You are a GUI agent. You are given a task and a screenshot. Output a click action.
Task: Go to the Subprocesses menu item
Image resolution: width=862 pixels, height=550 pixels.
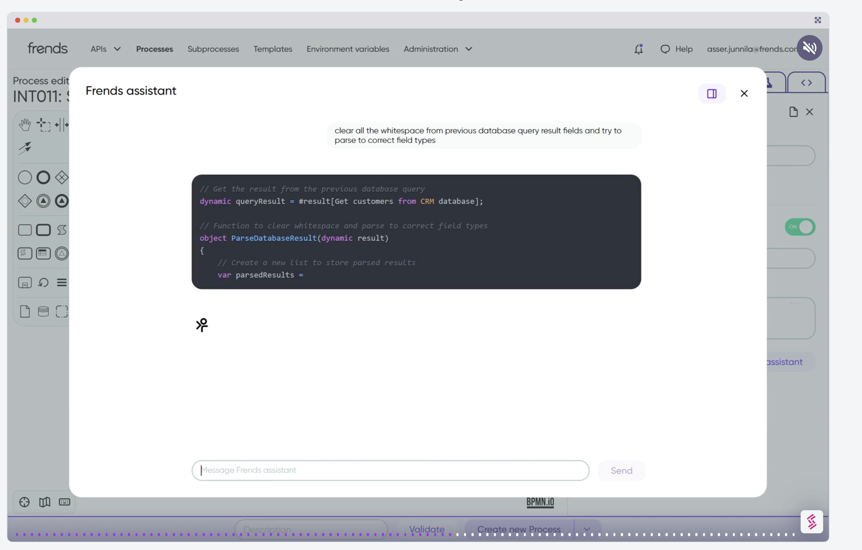tap(213, 49)
